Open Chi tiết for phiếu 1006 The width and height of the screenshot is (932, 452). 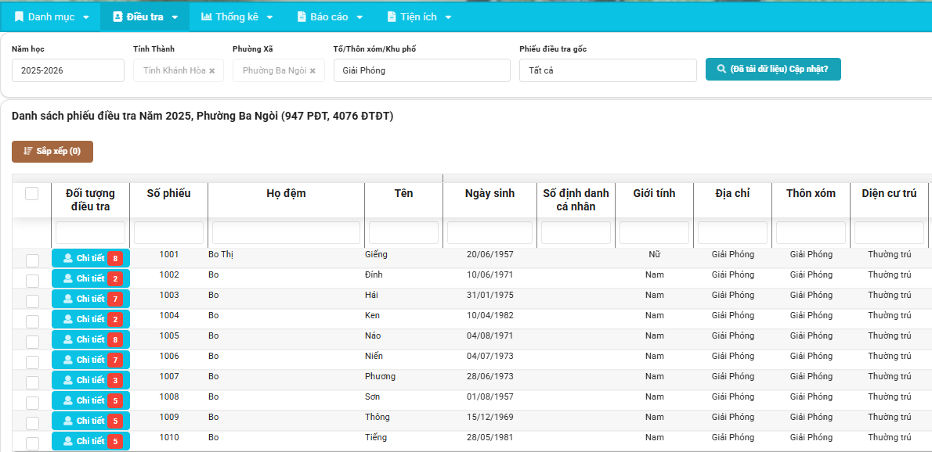pos(90,360)
